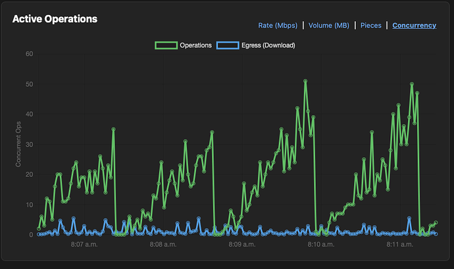
Task: Click the 50 value on the y-axis
Action: tap(29, 84)
